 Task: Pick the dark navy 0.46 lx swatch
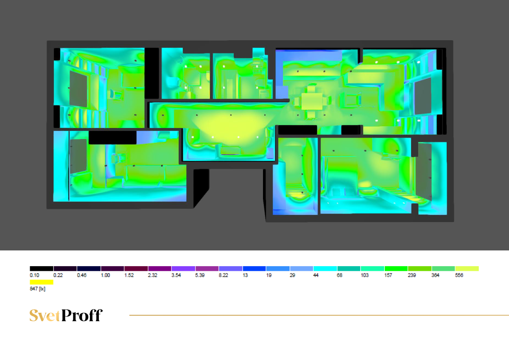89,269
